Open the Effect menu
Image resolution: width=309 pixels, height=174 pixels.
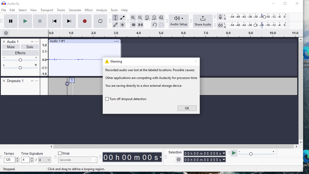(88, 10)
